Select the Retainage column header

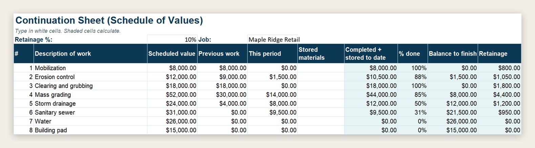(x=499, y=53)
